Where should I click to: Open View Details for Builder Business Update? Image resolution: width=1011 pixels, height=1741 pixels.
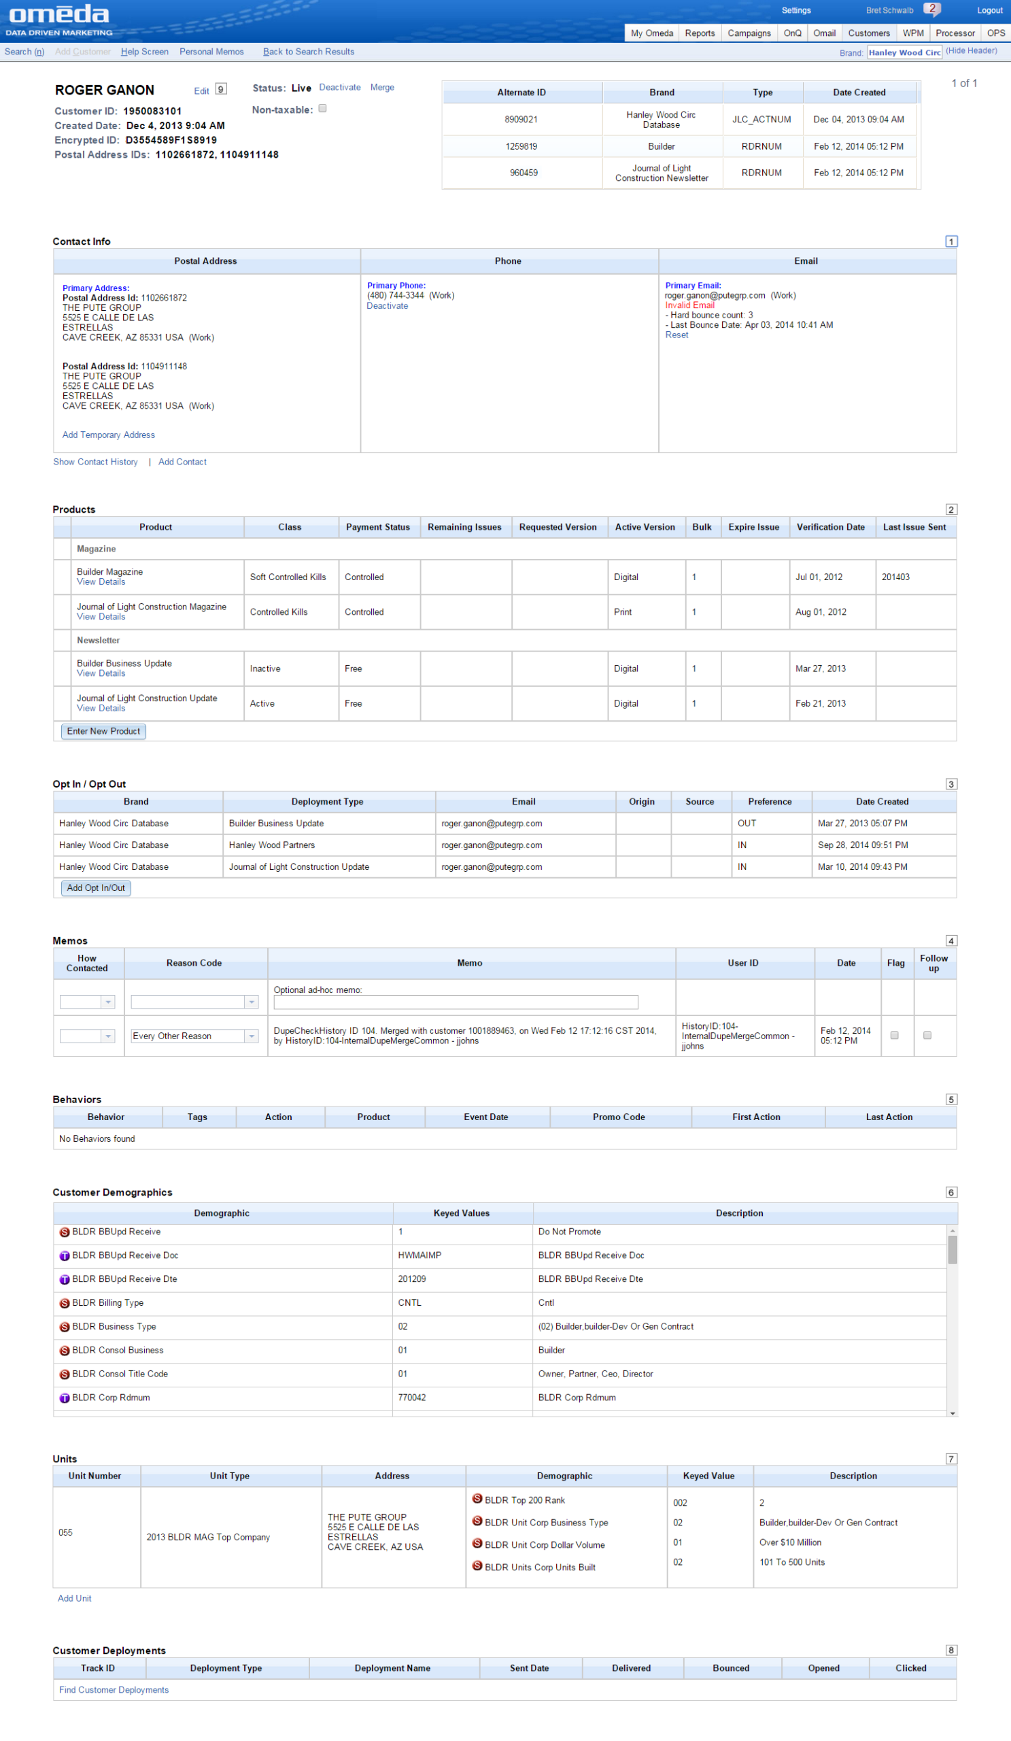click(101, 673)
